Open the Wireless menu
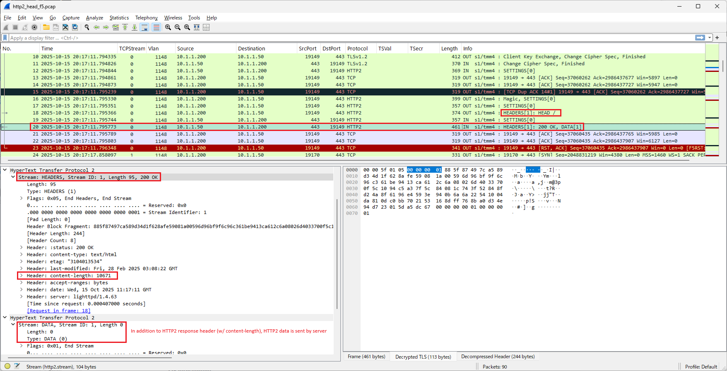This screenshot has width=727, height=371. click(173, 18)
